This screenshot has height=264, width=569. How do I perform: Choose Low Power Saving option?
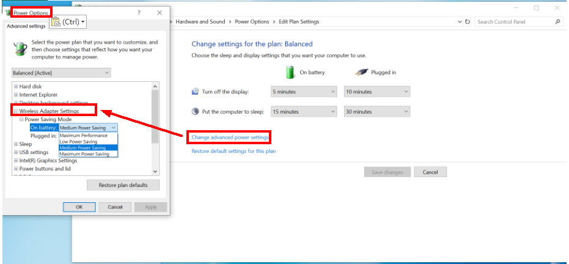click(78, 141)
